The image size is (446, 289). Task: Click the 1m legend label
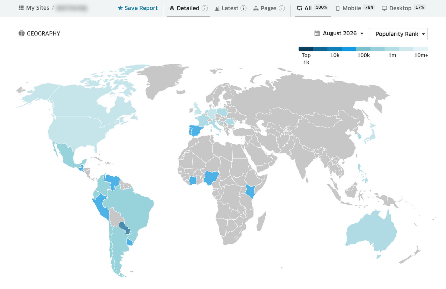point(392,55)
